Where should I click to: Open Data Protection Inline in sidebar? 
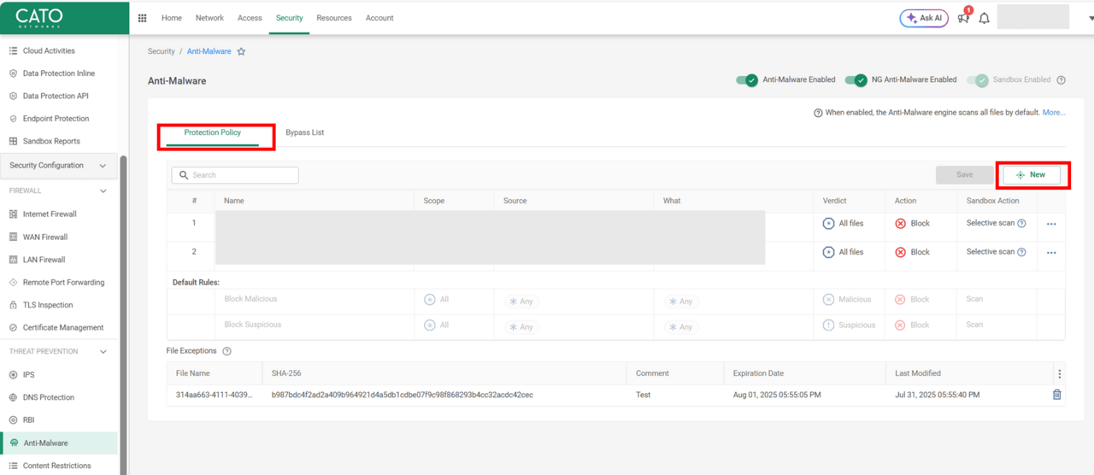(59, 73)
